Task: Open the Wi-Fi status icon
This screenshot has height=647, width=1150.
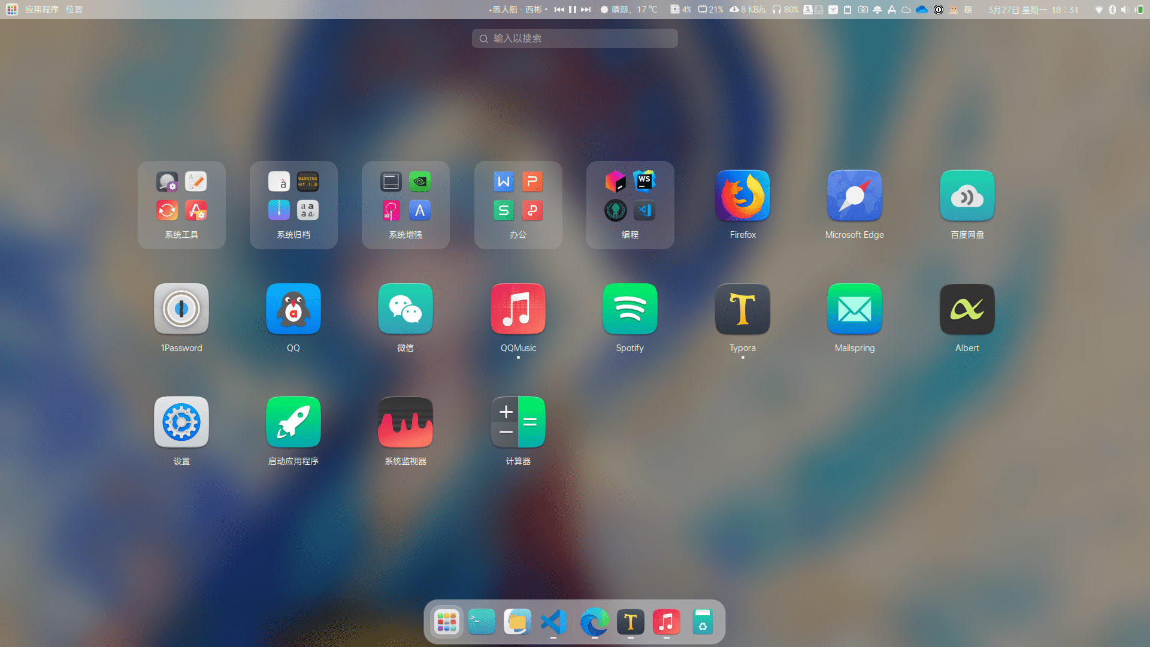Action: pos(1098,10)
